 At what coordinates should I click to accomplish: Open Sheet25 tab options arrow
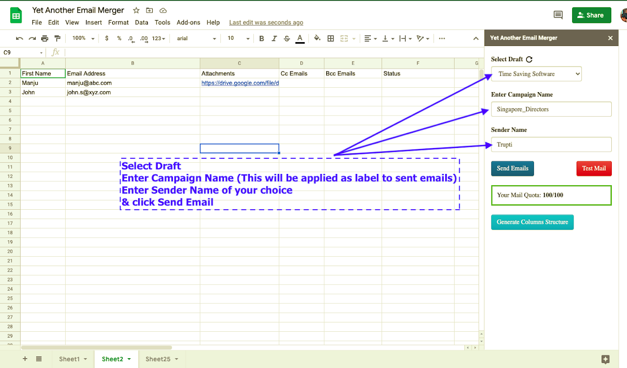[176, 359]
